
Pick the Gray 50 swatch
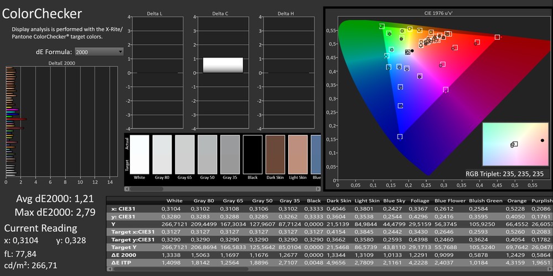[x=207, y=155]
